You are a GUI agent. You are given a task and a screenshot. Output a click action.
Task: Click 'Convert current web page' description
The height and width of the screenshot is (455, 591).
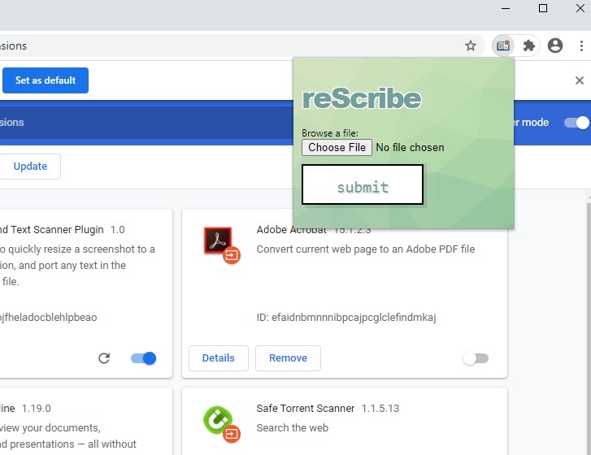click(366, 249)
